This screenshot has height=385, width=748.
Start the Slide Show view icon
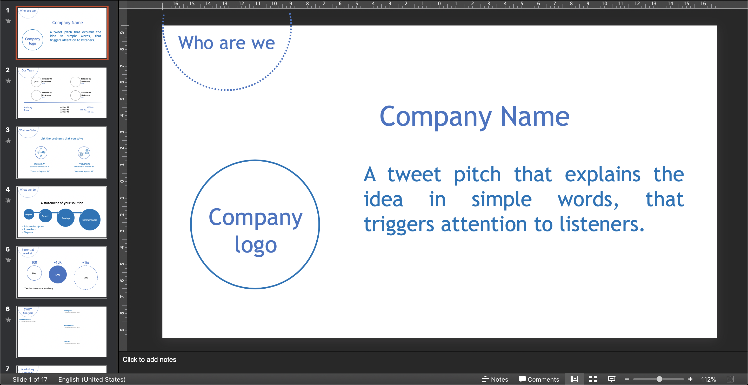tap(611, 379)
